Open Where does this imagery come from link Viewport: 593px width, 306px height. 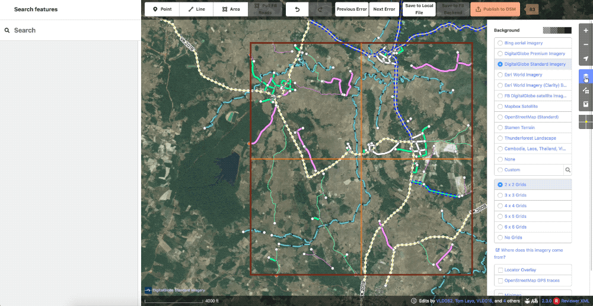pos(529,253)
